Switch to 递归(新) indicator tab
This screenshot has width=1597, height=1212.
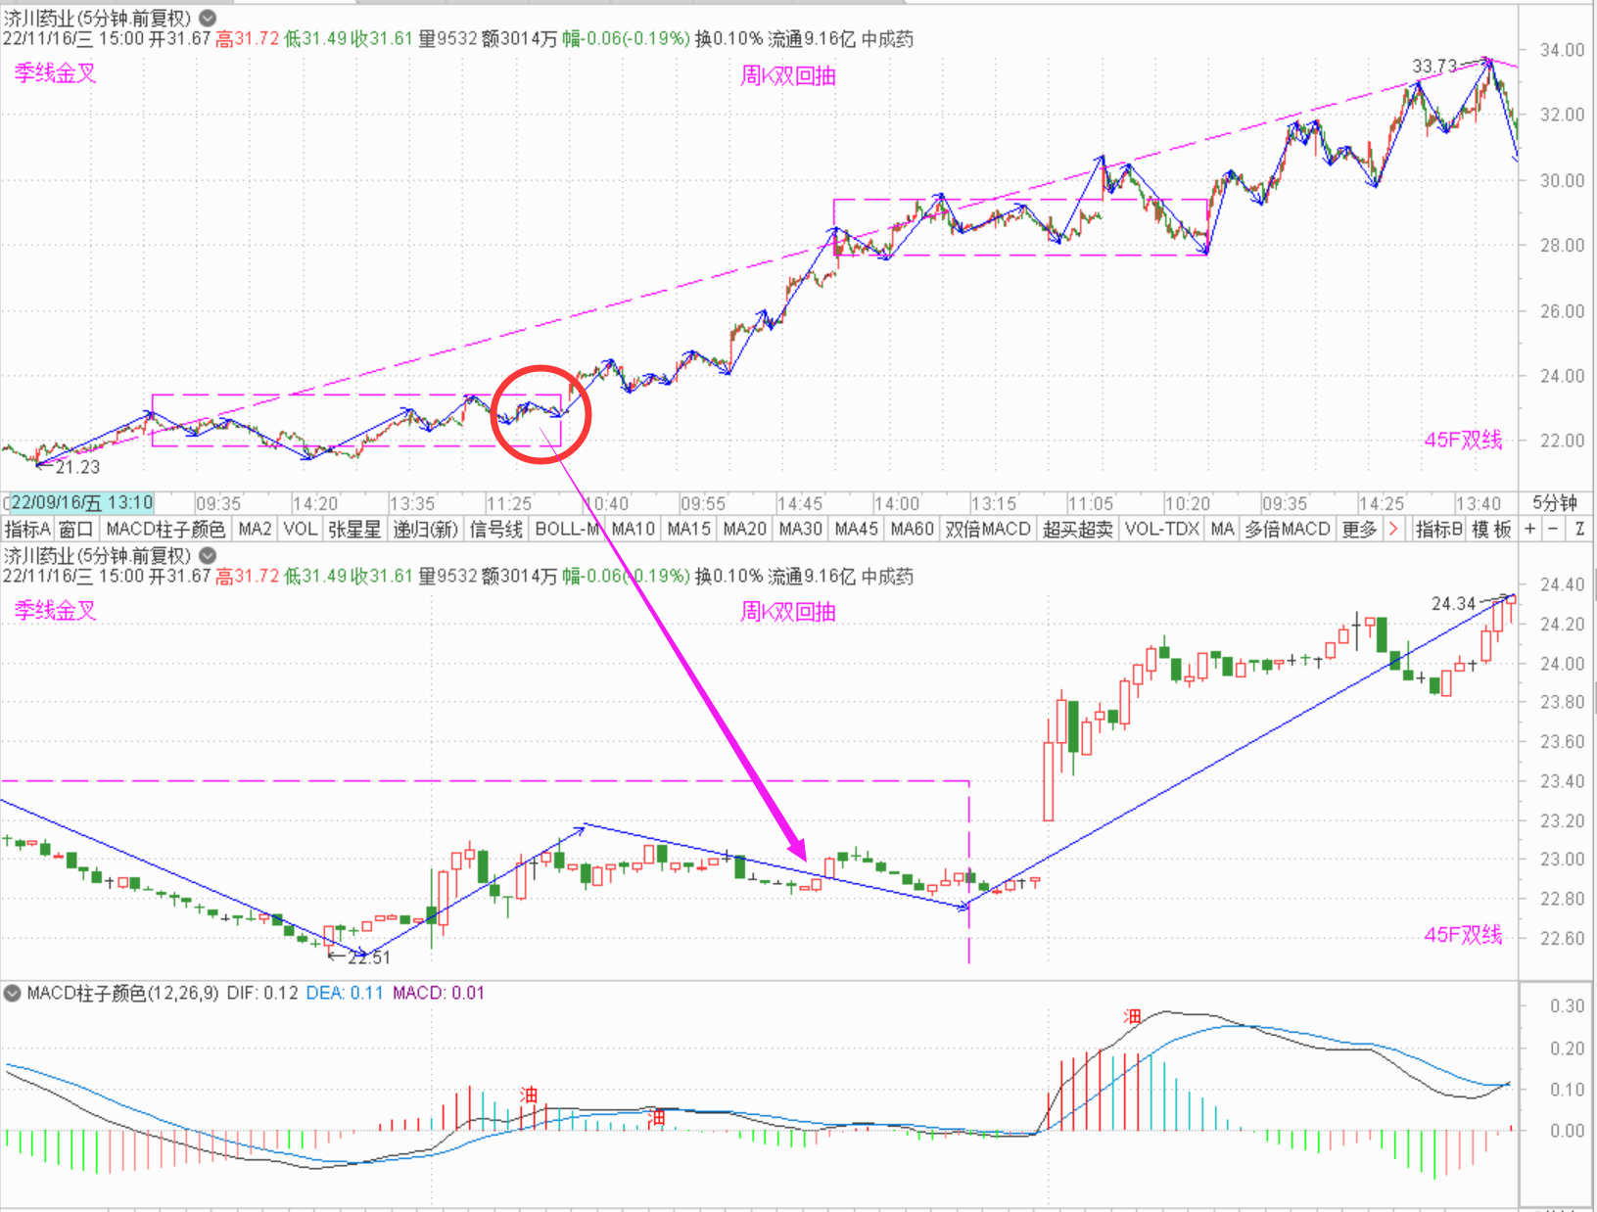[425, 530]
